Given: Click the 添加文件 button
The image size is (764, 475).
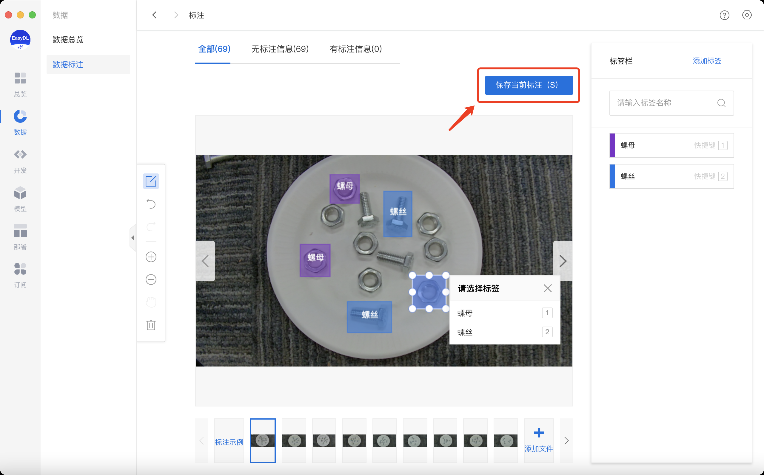Looking at the screenshot, I should pyautogui.click(x=538, y=440).
